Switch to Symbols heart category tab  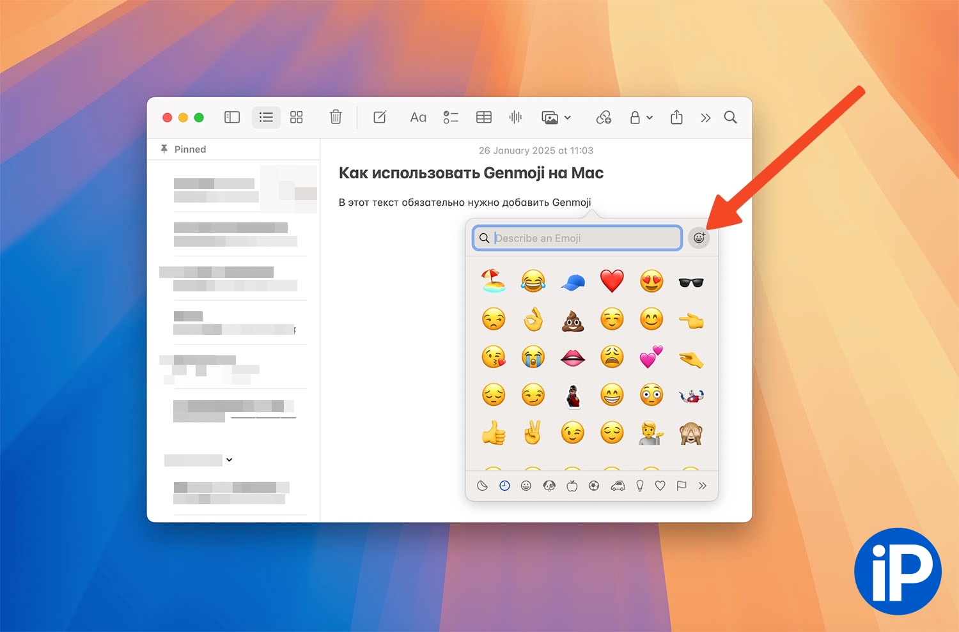pos(660,486)
